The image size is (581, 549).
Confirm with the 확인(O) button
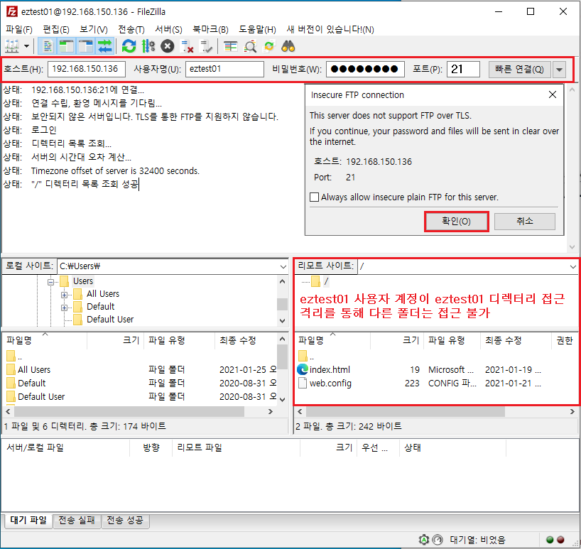pyautogui.click(x=456, y=222)
